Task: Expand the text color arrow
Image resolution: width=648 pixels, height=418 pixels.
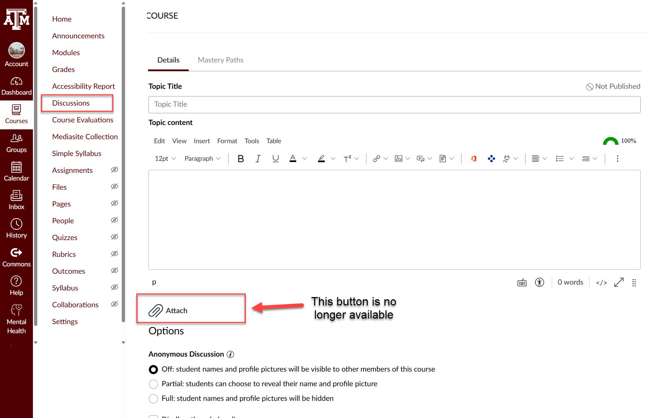Action: pyautogui.click(x=305, y=159)
